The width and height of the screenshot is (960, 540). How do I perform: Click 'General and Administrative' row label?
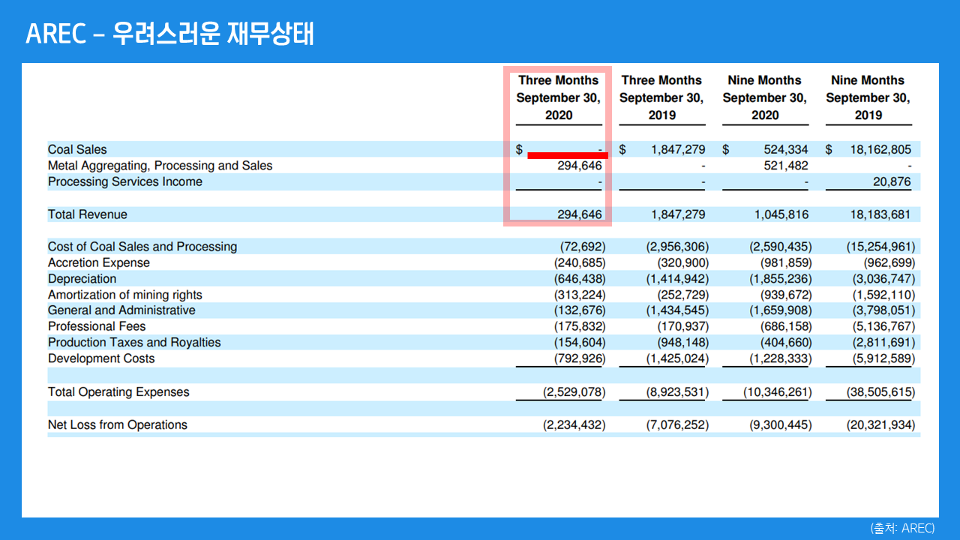[x=121, y=310]
